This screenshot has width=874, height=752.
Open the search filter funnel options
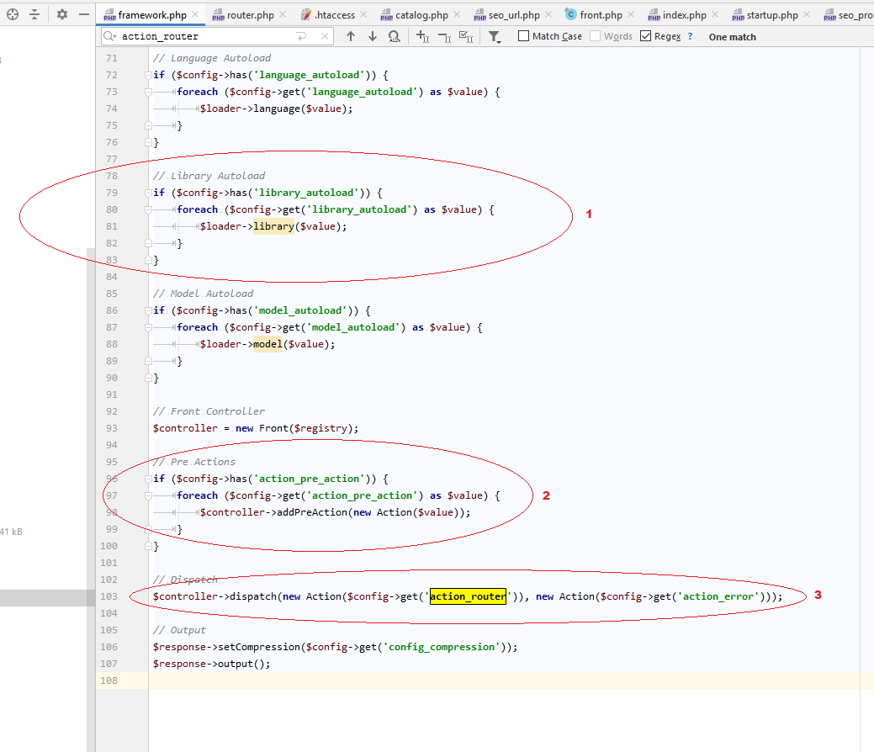point(495,37)
